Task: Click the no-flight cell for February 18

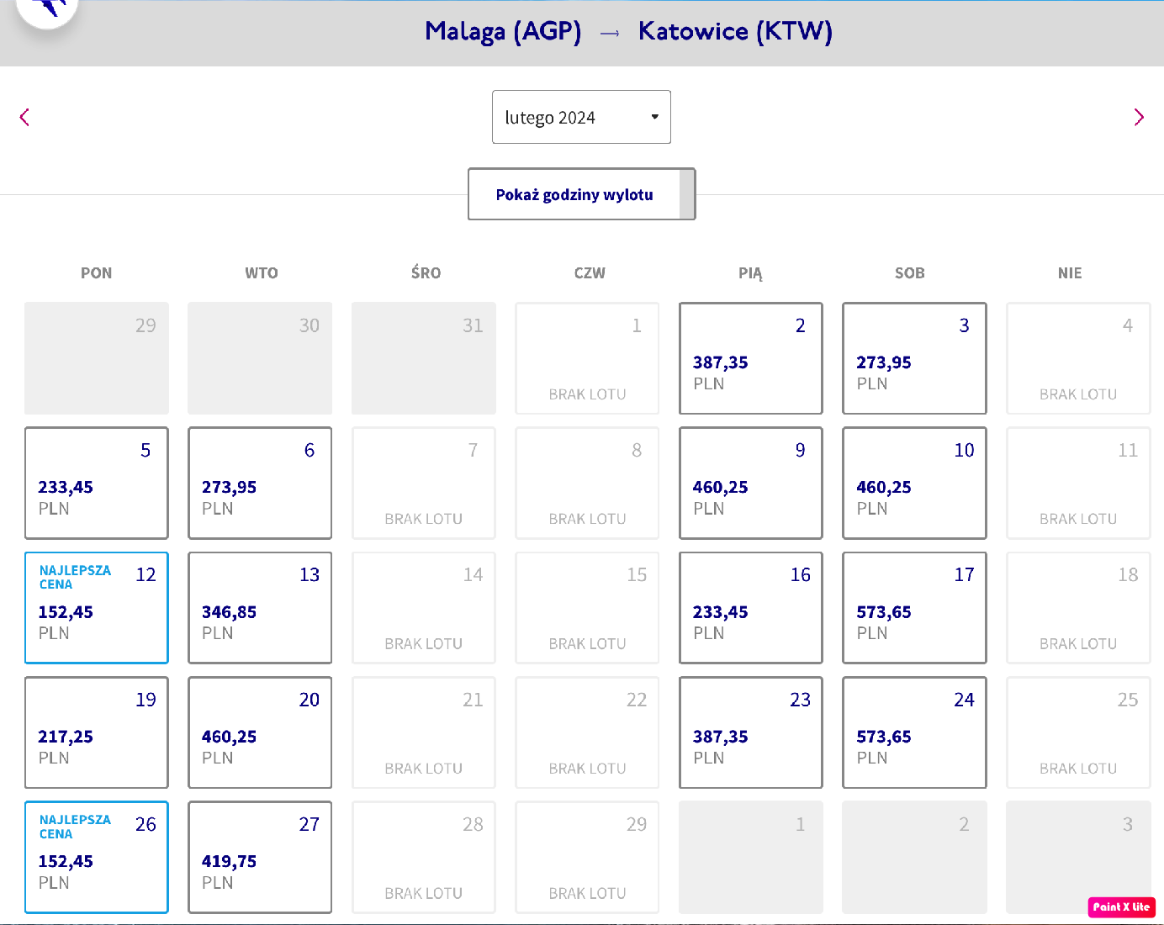Action: [1078, 607]
